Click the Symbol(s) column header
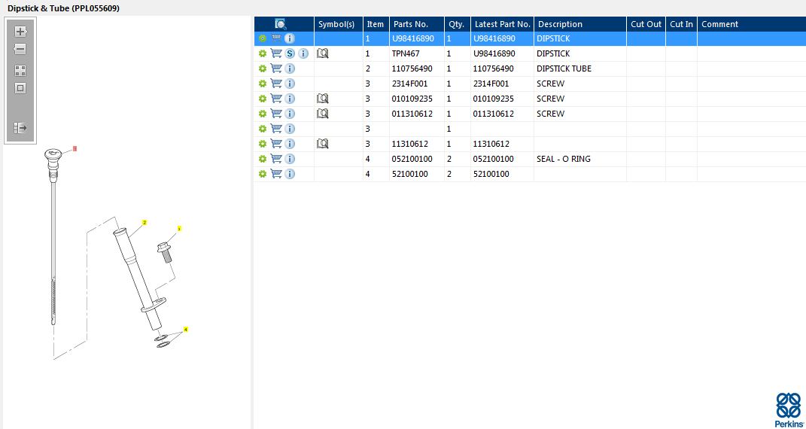Screen dimensions: 806x429 pyautogui.click(x=339, y=24)
